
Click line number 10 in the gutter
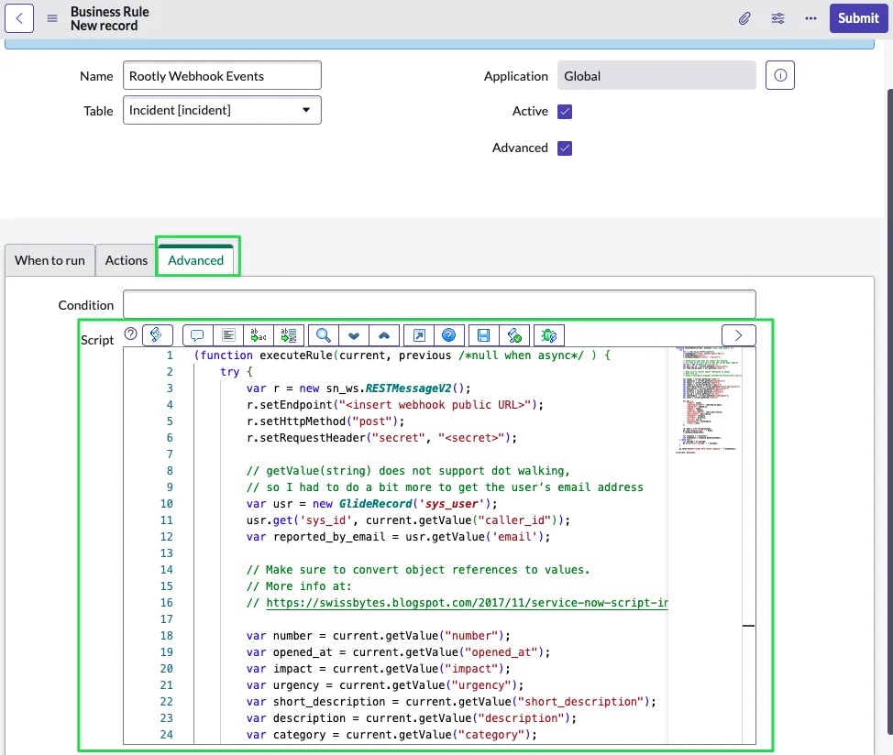(166, 504)
